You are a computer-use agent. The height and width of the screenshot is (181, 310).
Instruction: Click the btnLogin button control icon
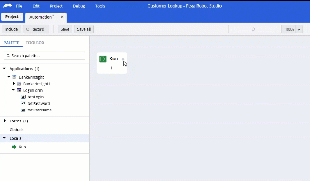[x=23, y=97]
